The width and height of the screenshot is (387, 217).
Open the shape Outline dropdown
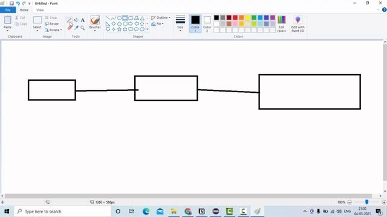tap(161, 17)
